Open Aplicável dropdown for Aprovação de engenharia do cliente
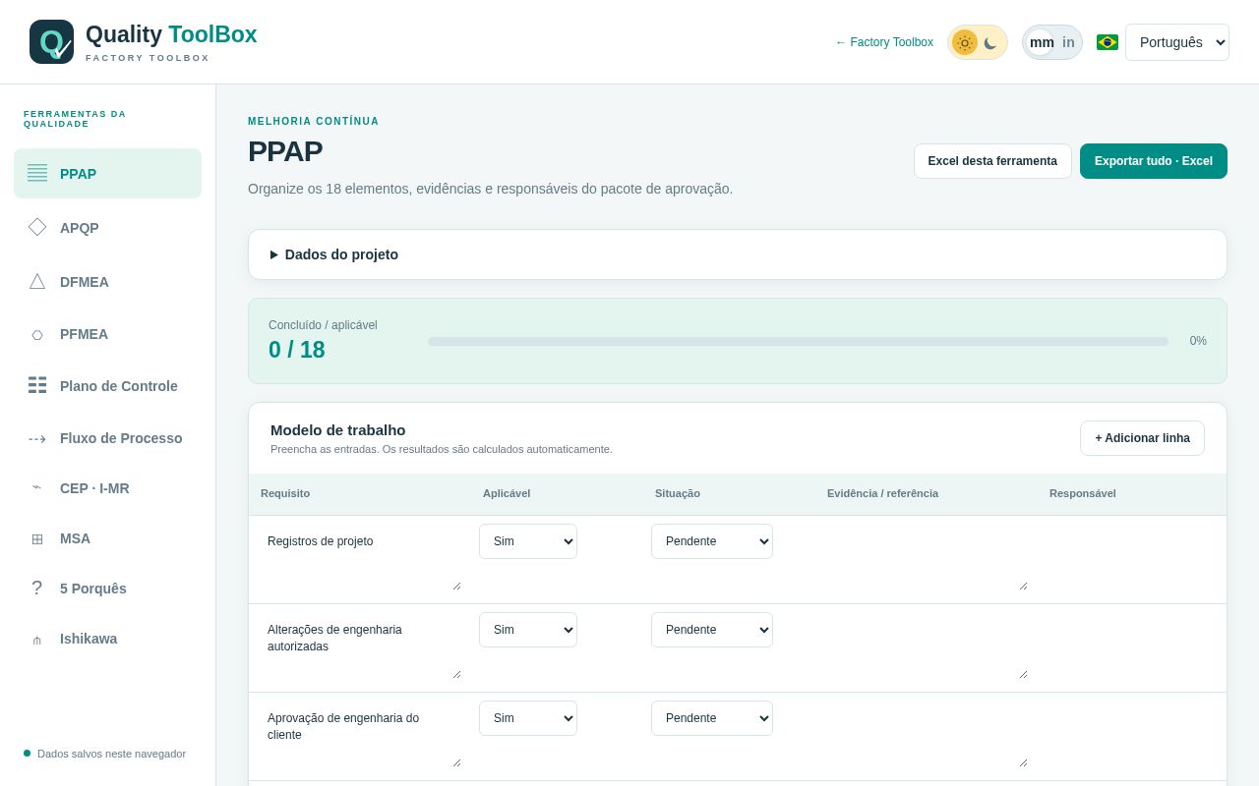 528,718
